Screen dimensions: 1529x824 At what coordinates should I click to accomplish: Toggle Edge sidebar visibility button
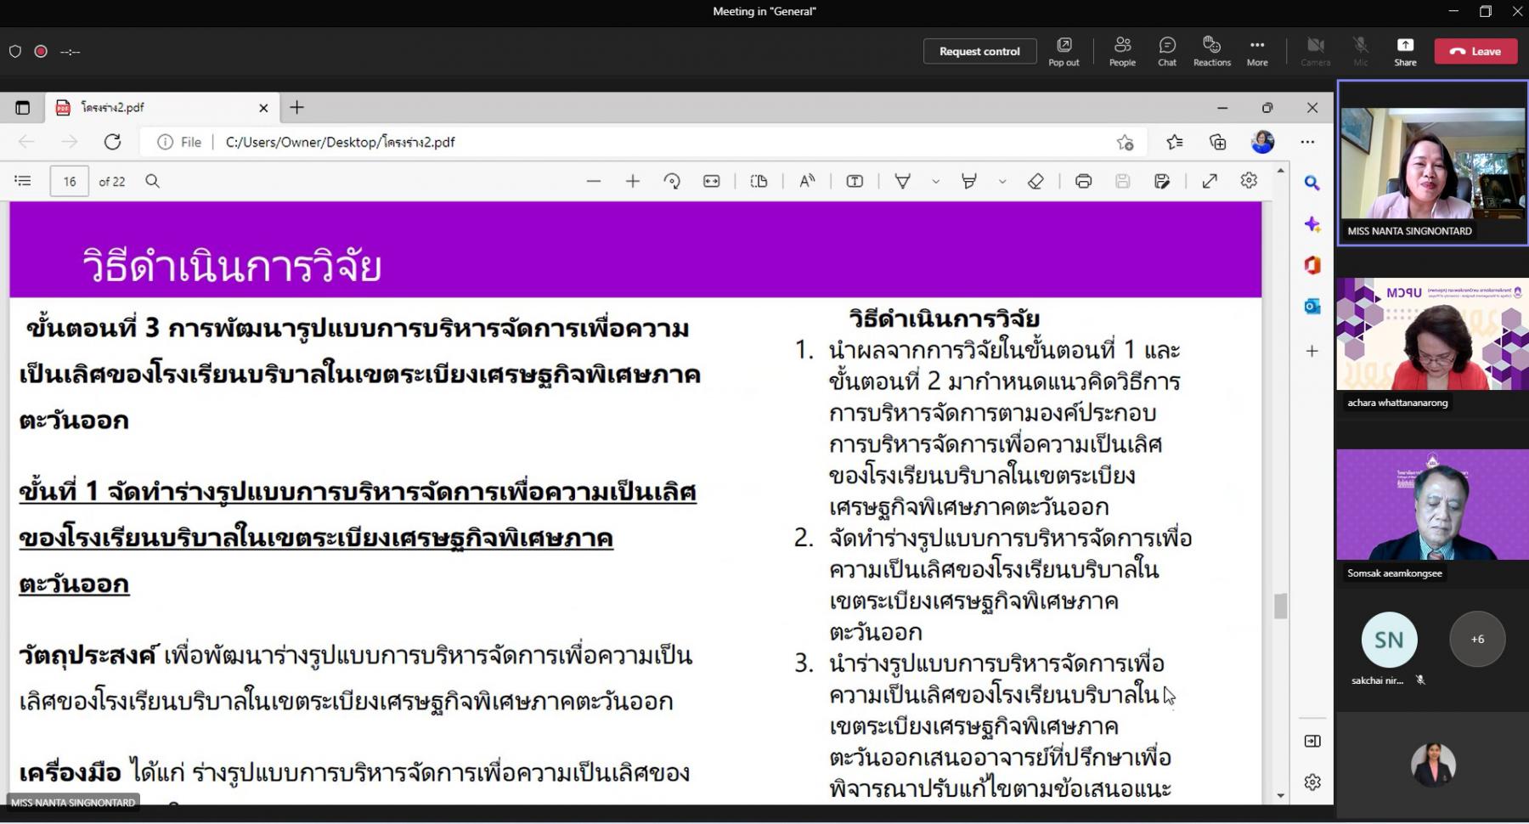[x=1312, y=742]
